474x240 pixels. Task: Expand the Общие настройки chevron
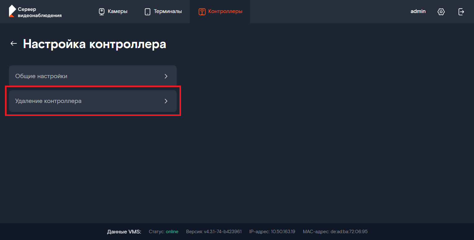coord(166,76)
